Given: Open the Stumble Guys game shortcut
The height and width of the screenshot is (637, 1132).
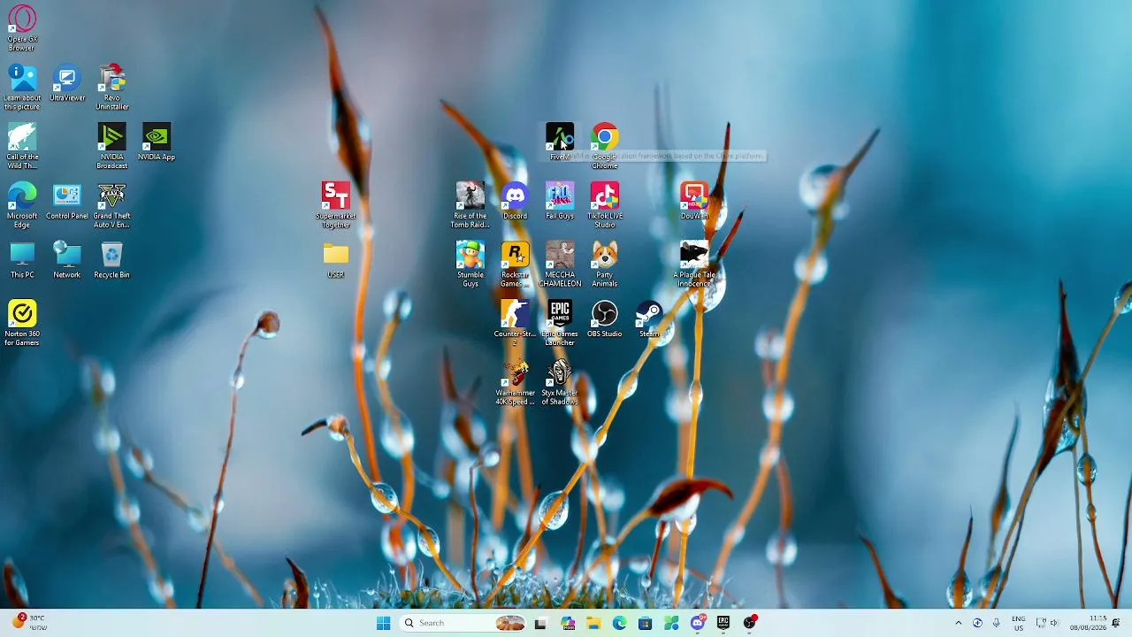Looking at the screenshot, I should pyautogui.click(x=470, y=264).
